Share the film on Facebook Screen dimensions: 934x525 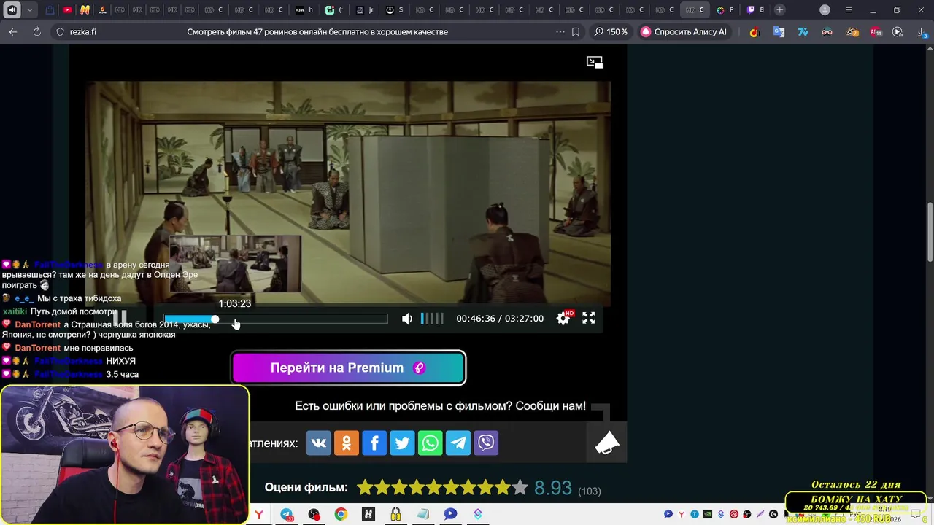tap(374, 443)
